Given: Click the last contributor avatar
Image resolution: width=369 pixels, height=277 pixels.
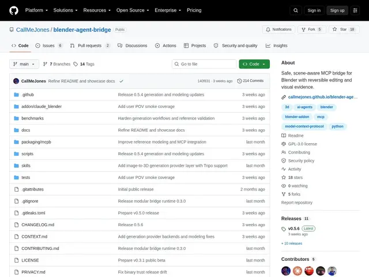Looking at the screenshot, I should pos(332,271).
